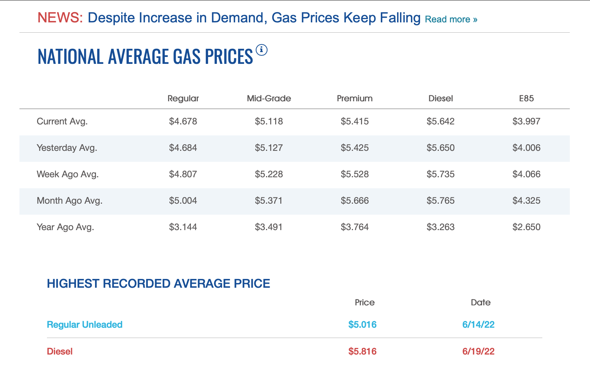This screenshot has height=367, width=590.
Task: Click the Current Avg. row label
Action: [x=62, y=121]
